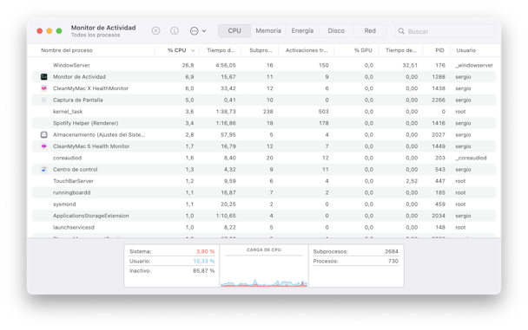Sort by Nombre del proceso column
Screen dimensions: 528x330
[67, 50]
